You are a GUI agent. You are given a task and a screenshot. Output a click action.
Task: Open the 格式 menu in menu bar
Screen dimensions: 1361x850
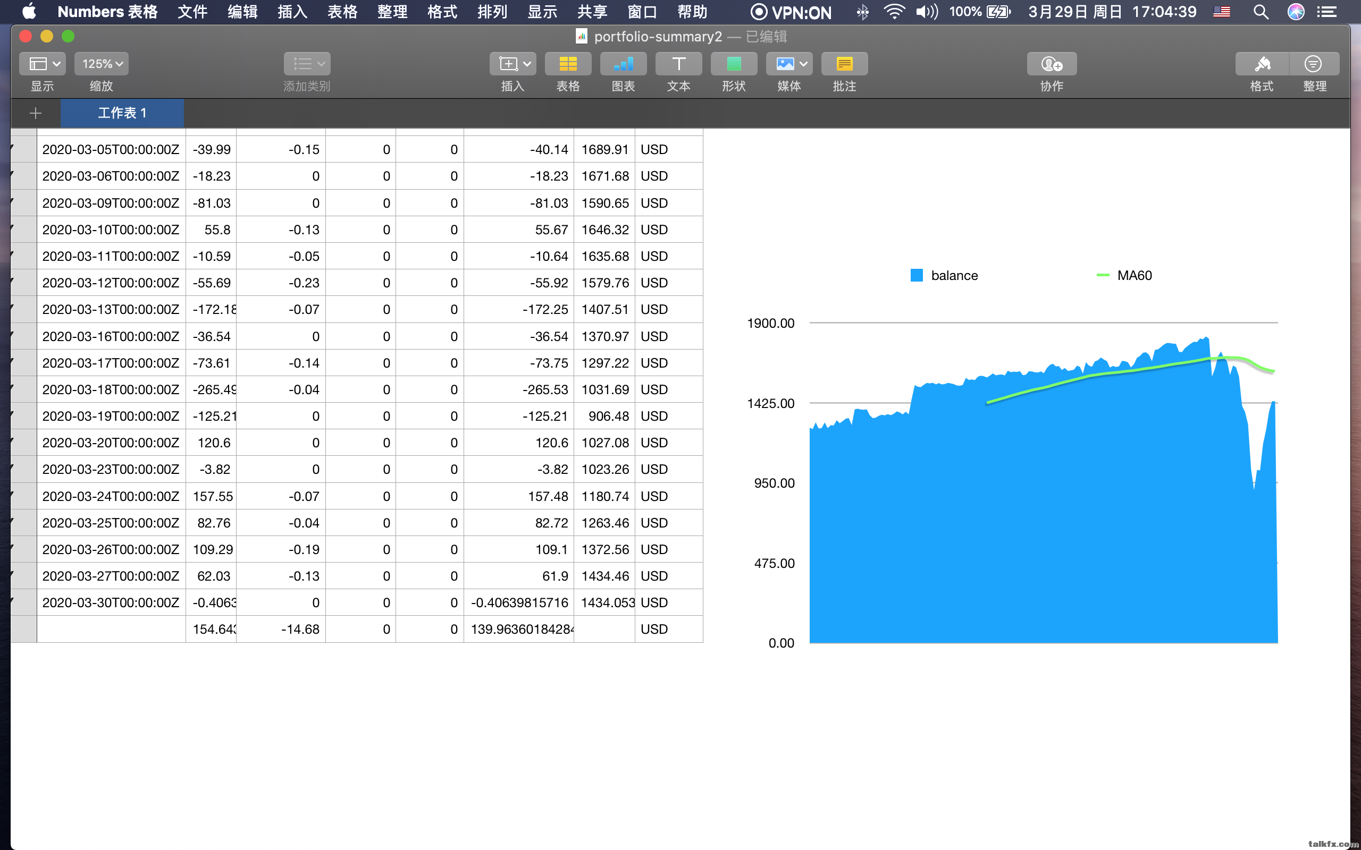[443, 12]
